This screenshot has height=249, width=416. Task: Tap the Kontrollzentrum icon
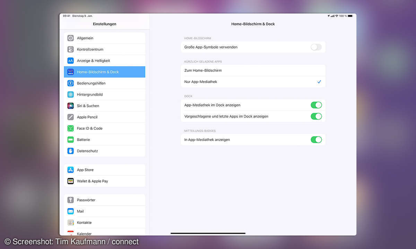(70, 49)
